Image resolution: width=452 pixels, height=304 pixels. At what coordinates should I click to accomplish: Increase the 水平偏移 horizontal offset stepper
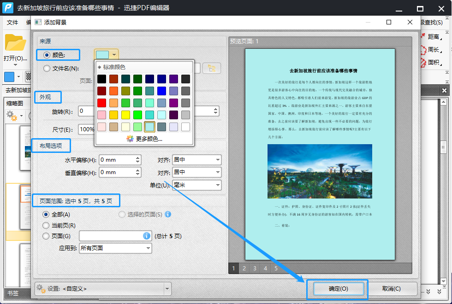(x=138, y=158)
